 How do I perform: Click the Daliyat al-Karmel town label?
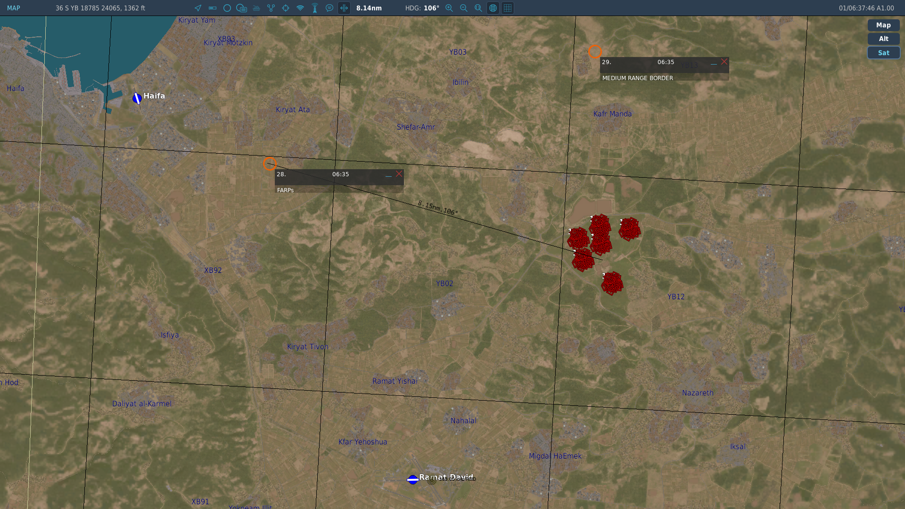tap(142, 404)
